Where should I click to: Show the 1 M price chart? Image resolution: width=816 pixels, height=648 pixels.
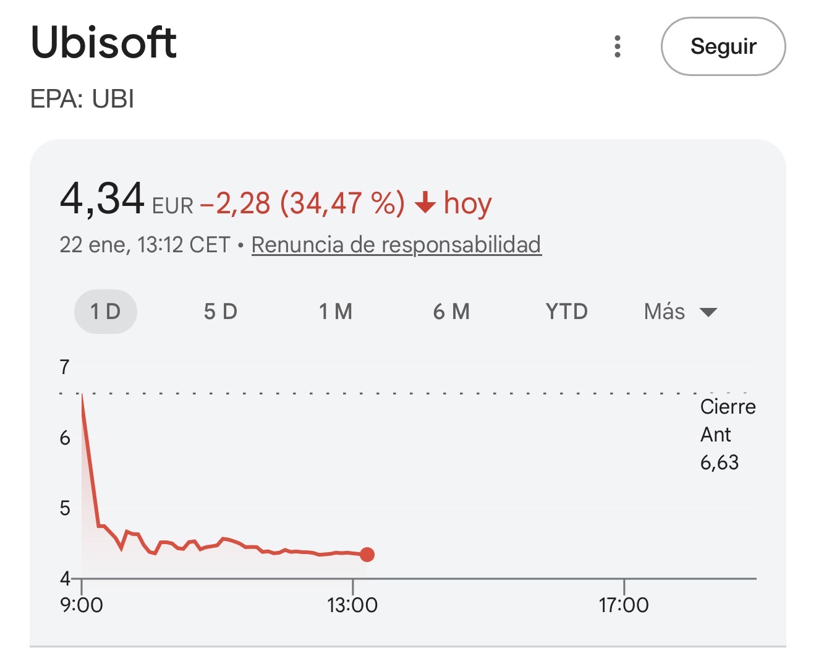[336, 312]
